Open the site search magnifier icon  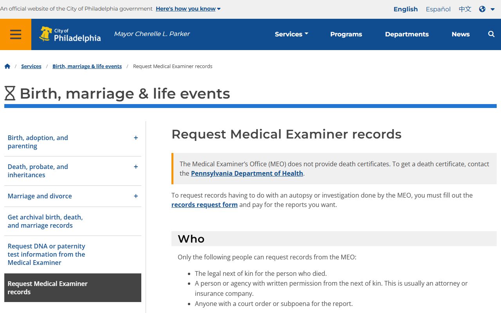point(491,34)
